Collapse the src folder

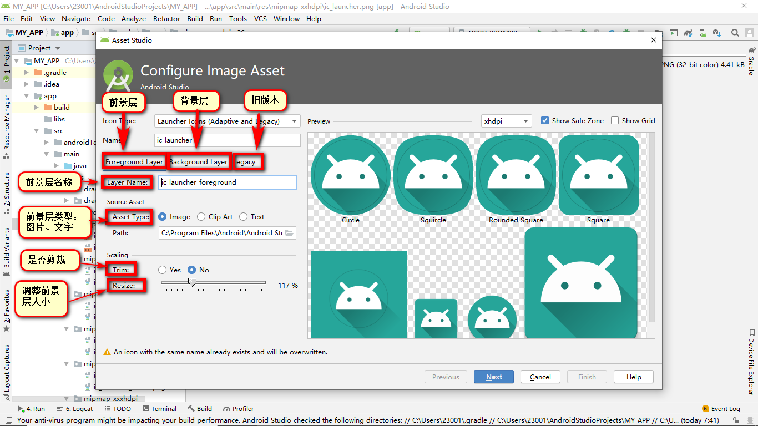[x=37, y=131]
